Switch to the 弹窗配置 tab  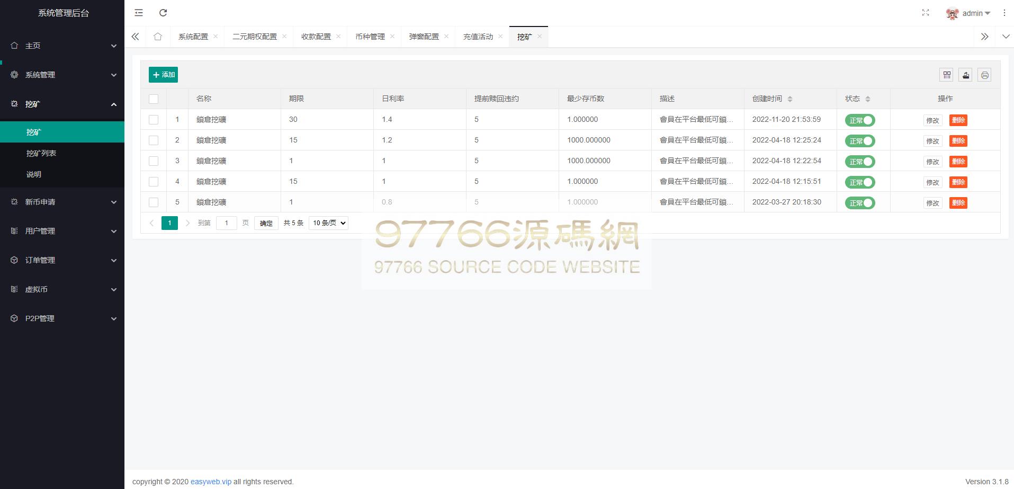coord(424,37)
